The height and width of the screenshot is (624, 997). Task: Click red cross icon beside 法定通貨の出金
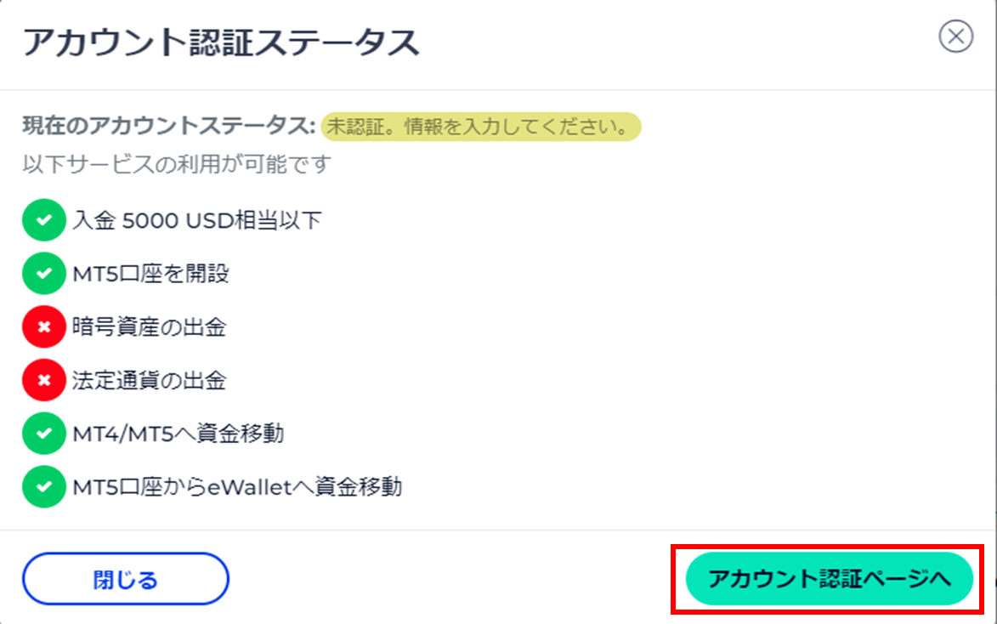(x=44, y=380)
